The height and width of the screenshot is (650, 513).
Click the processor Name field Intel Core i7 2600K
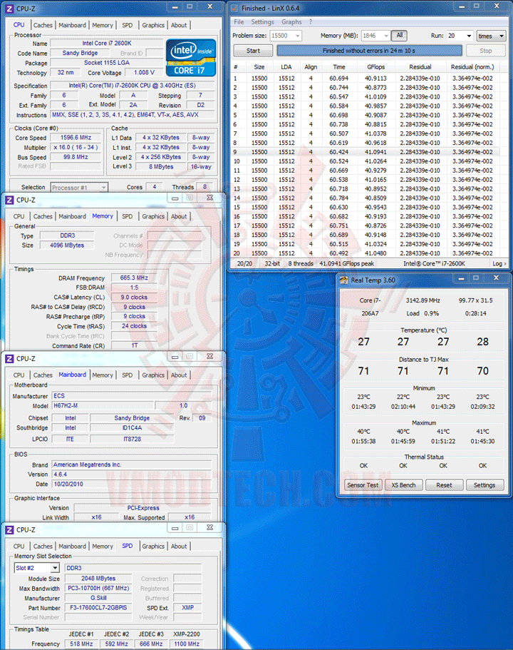(107, 43)
